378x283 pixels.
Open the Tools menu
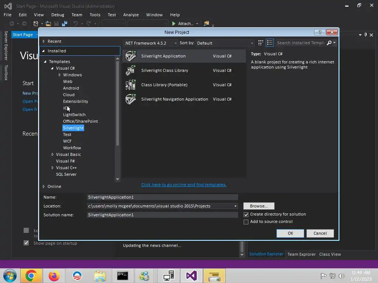(95, 15)
